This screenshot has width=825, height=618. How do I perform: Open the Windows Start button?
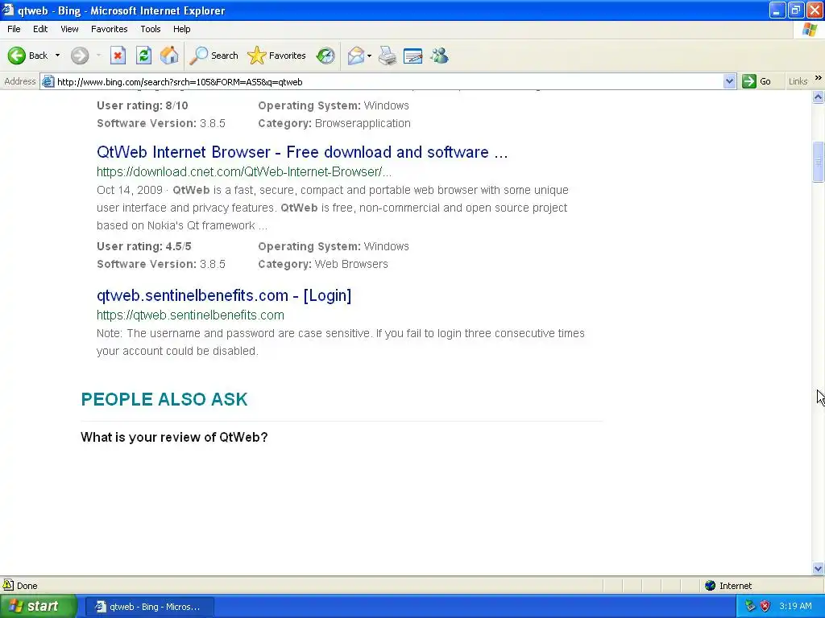(x=38, y=607)
